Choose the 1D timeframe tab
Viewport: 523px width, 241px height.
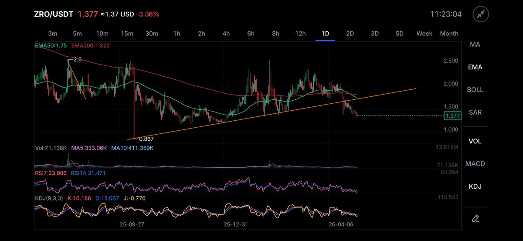click(325, 34)
